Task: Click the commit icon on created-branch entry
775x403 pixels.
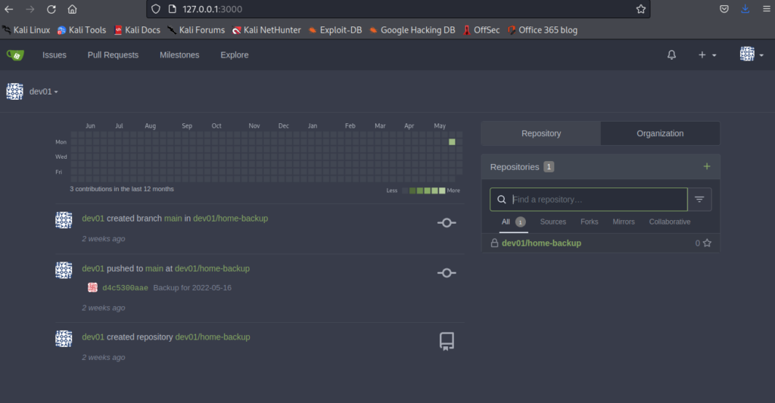Action: [447, 223]
